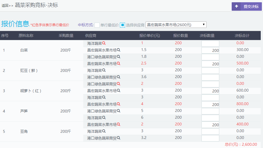This screenshot has height=148, width=263.
Task: Click magnifier next to 海洋蔬菜 in 芦笋 group
Action: 104,118
